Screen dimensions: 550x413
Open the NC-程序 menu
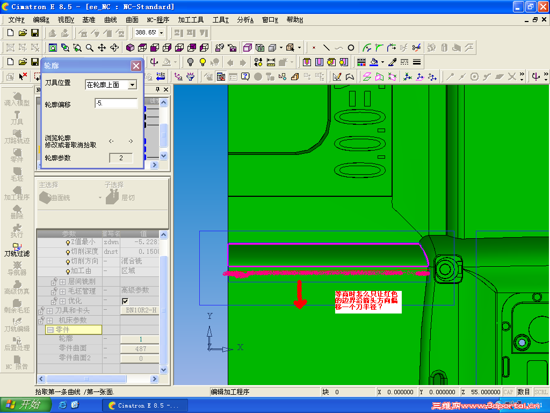158,20
